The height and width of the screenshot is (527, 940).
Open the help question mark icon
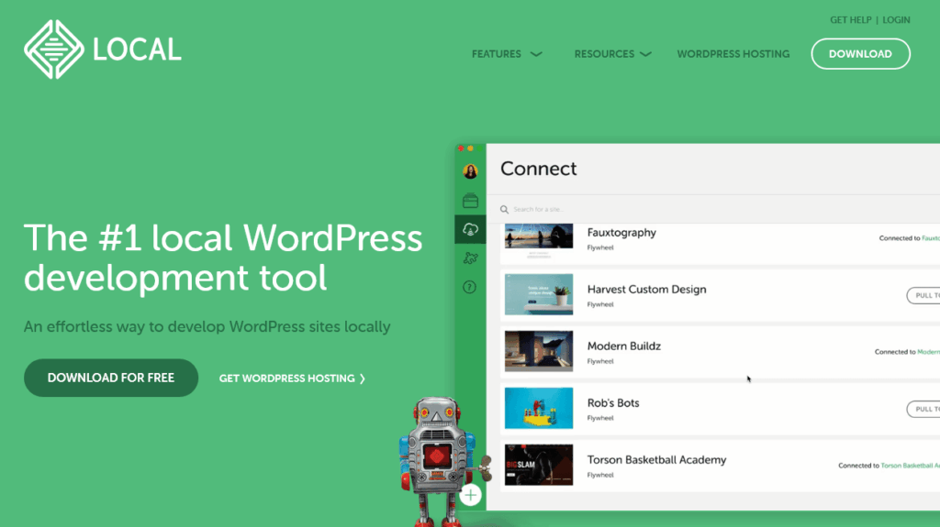pos(470,287)
